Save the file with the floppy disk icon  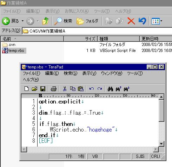(43, 89)
